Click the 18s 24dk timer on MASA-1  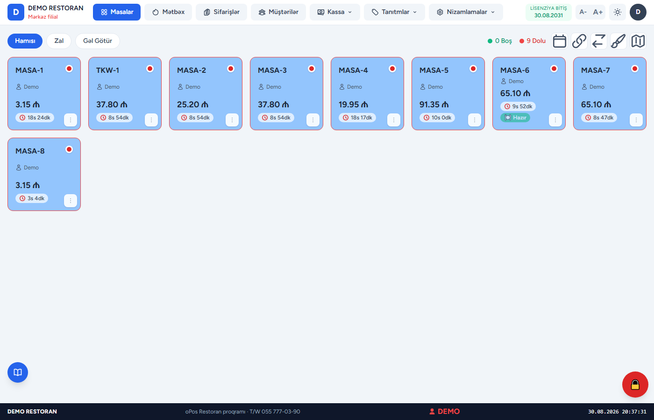point(35,118)
